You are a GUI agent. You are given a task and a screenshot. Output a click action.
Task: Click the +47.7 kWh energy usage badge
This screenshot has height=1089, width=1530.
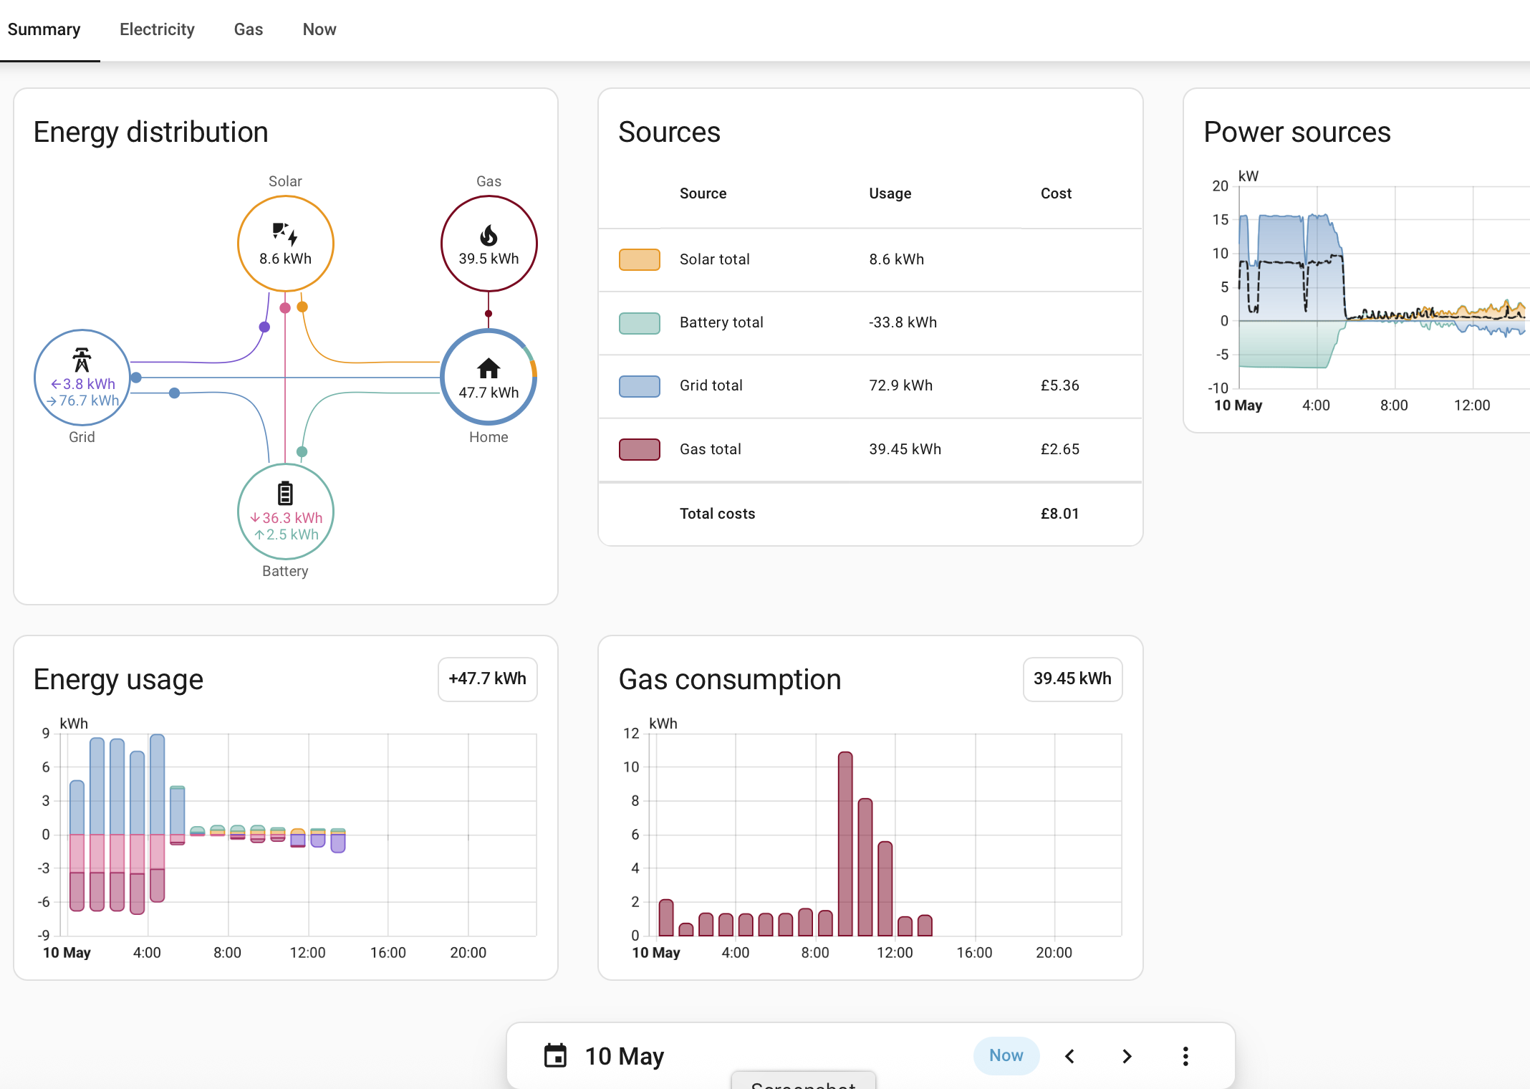[488, 678]
